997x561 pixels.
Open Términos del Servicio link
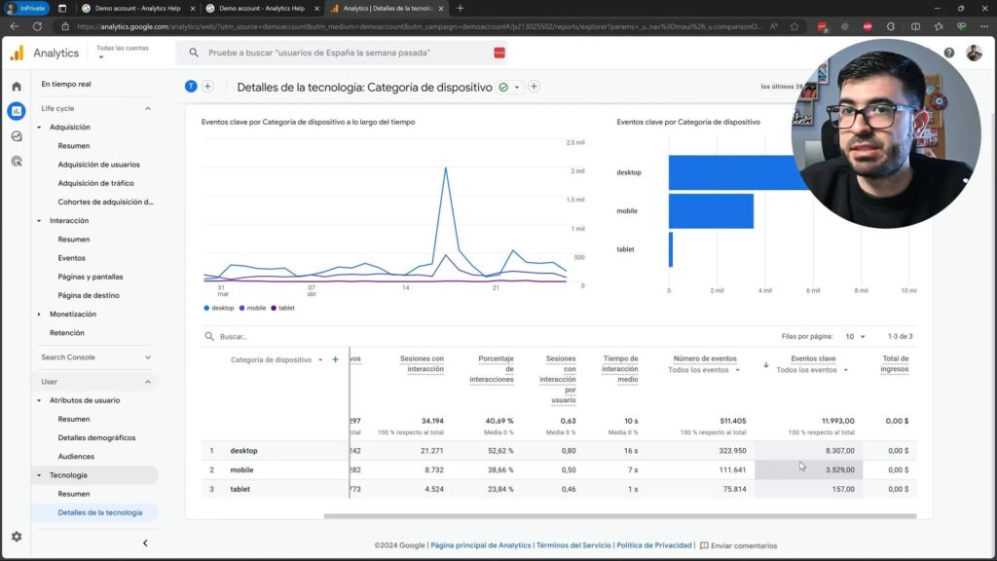(x=572, y=545)
